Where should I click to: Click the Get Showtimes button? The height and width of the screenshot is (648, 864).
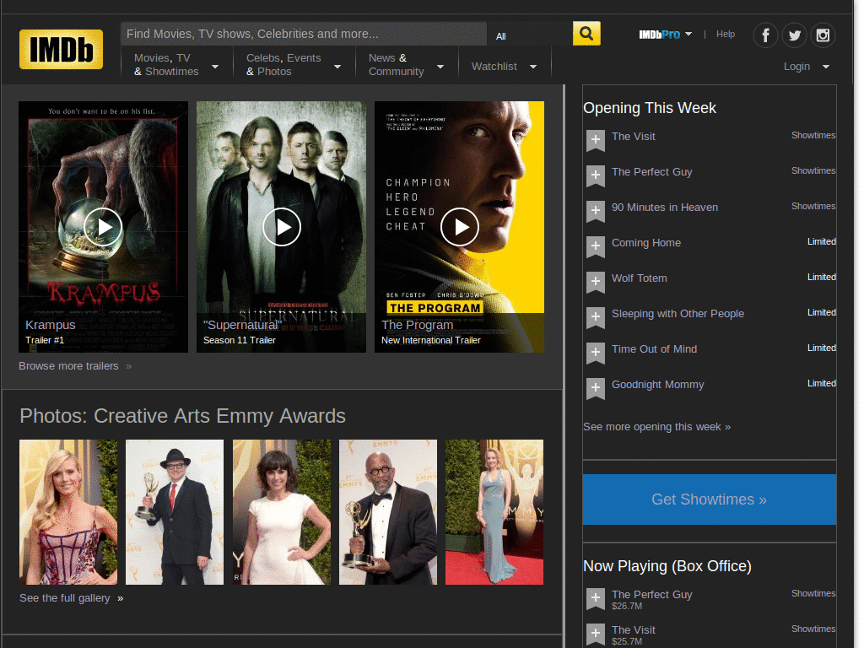[709, 499]
